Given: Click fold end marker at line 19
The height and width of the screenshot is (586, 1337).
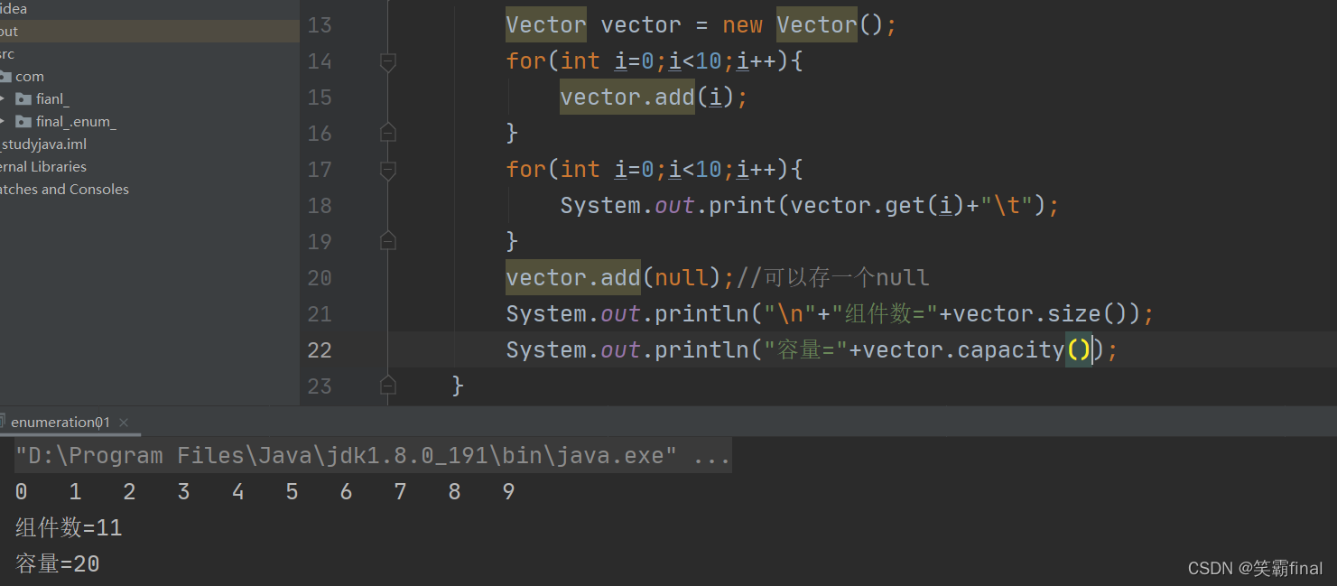Looking at the screenshot, I should pyautogui.click(x=388, y=242).
